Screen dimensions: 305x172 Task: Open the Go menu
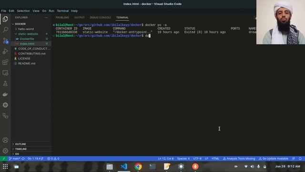click(x=44, y=11)
